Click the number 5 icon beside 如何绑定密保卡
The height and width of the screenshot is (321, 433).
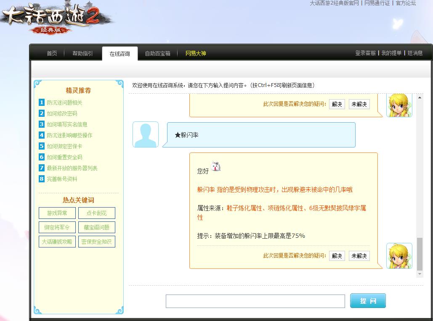pyautogui.click(x=41, y=146)
